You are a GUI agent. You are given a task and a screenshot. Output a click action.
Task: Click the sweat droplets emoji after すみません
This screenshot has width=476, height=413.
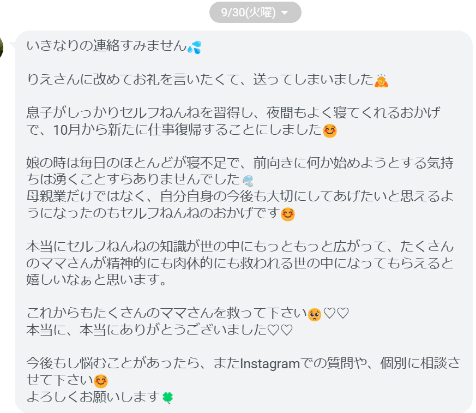(x=195, y=47)
